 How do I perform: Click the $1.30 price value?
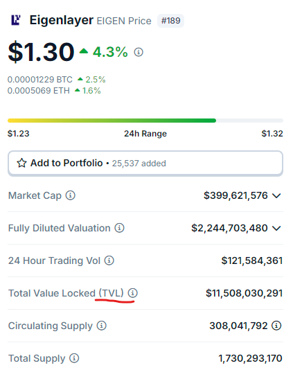[x=42, y=52]
